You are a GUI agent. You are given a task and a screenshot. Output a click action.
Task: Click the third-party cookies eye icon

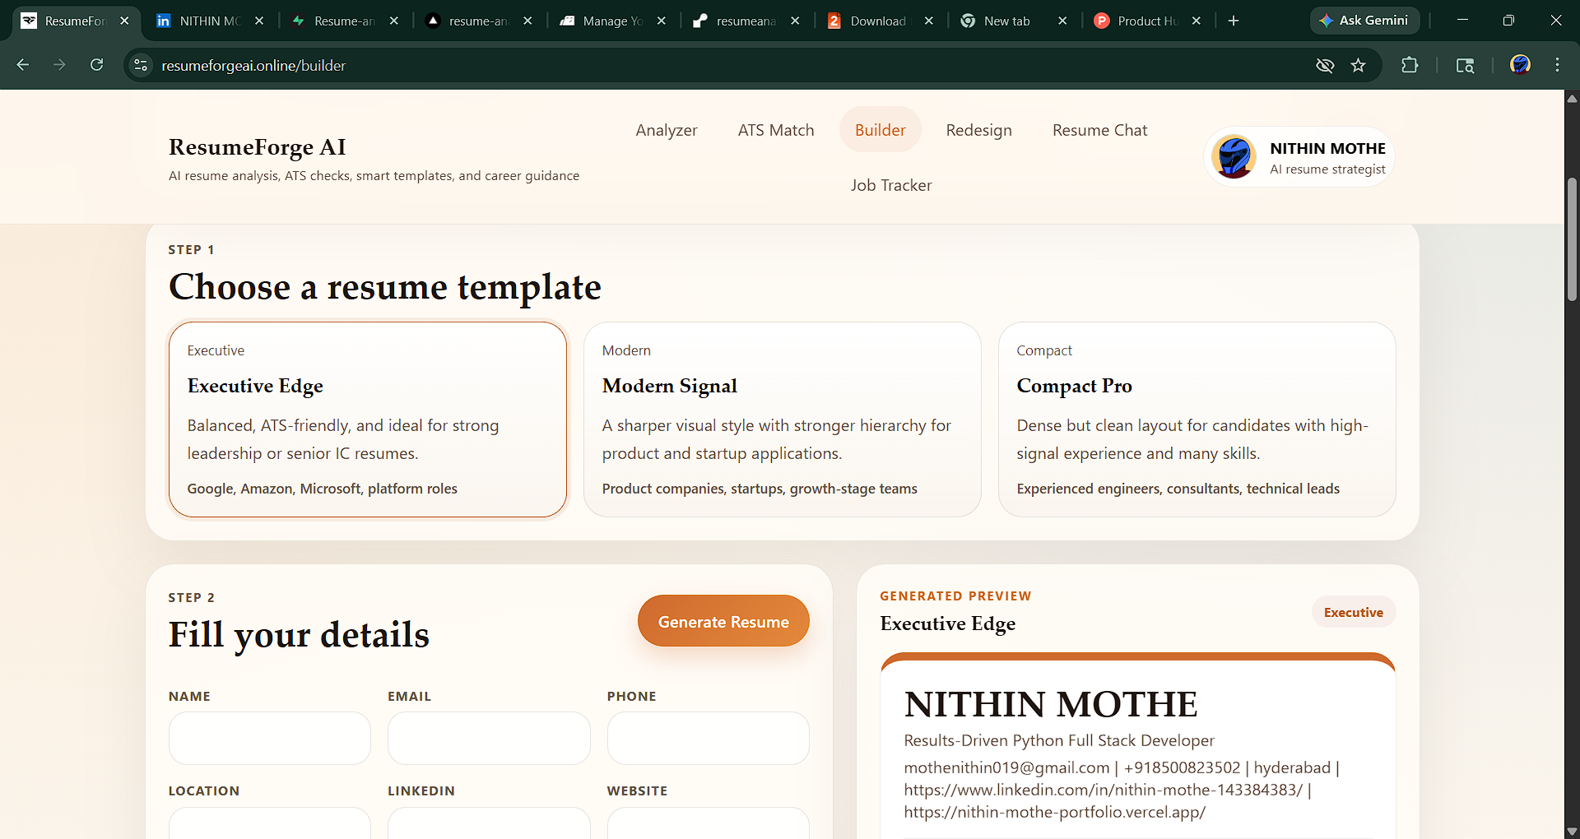[1324, 65]
